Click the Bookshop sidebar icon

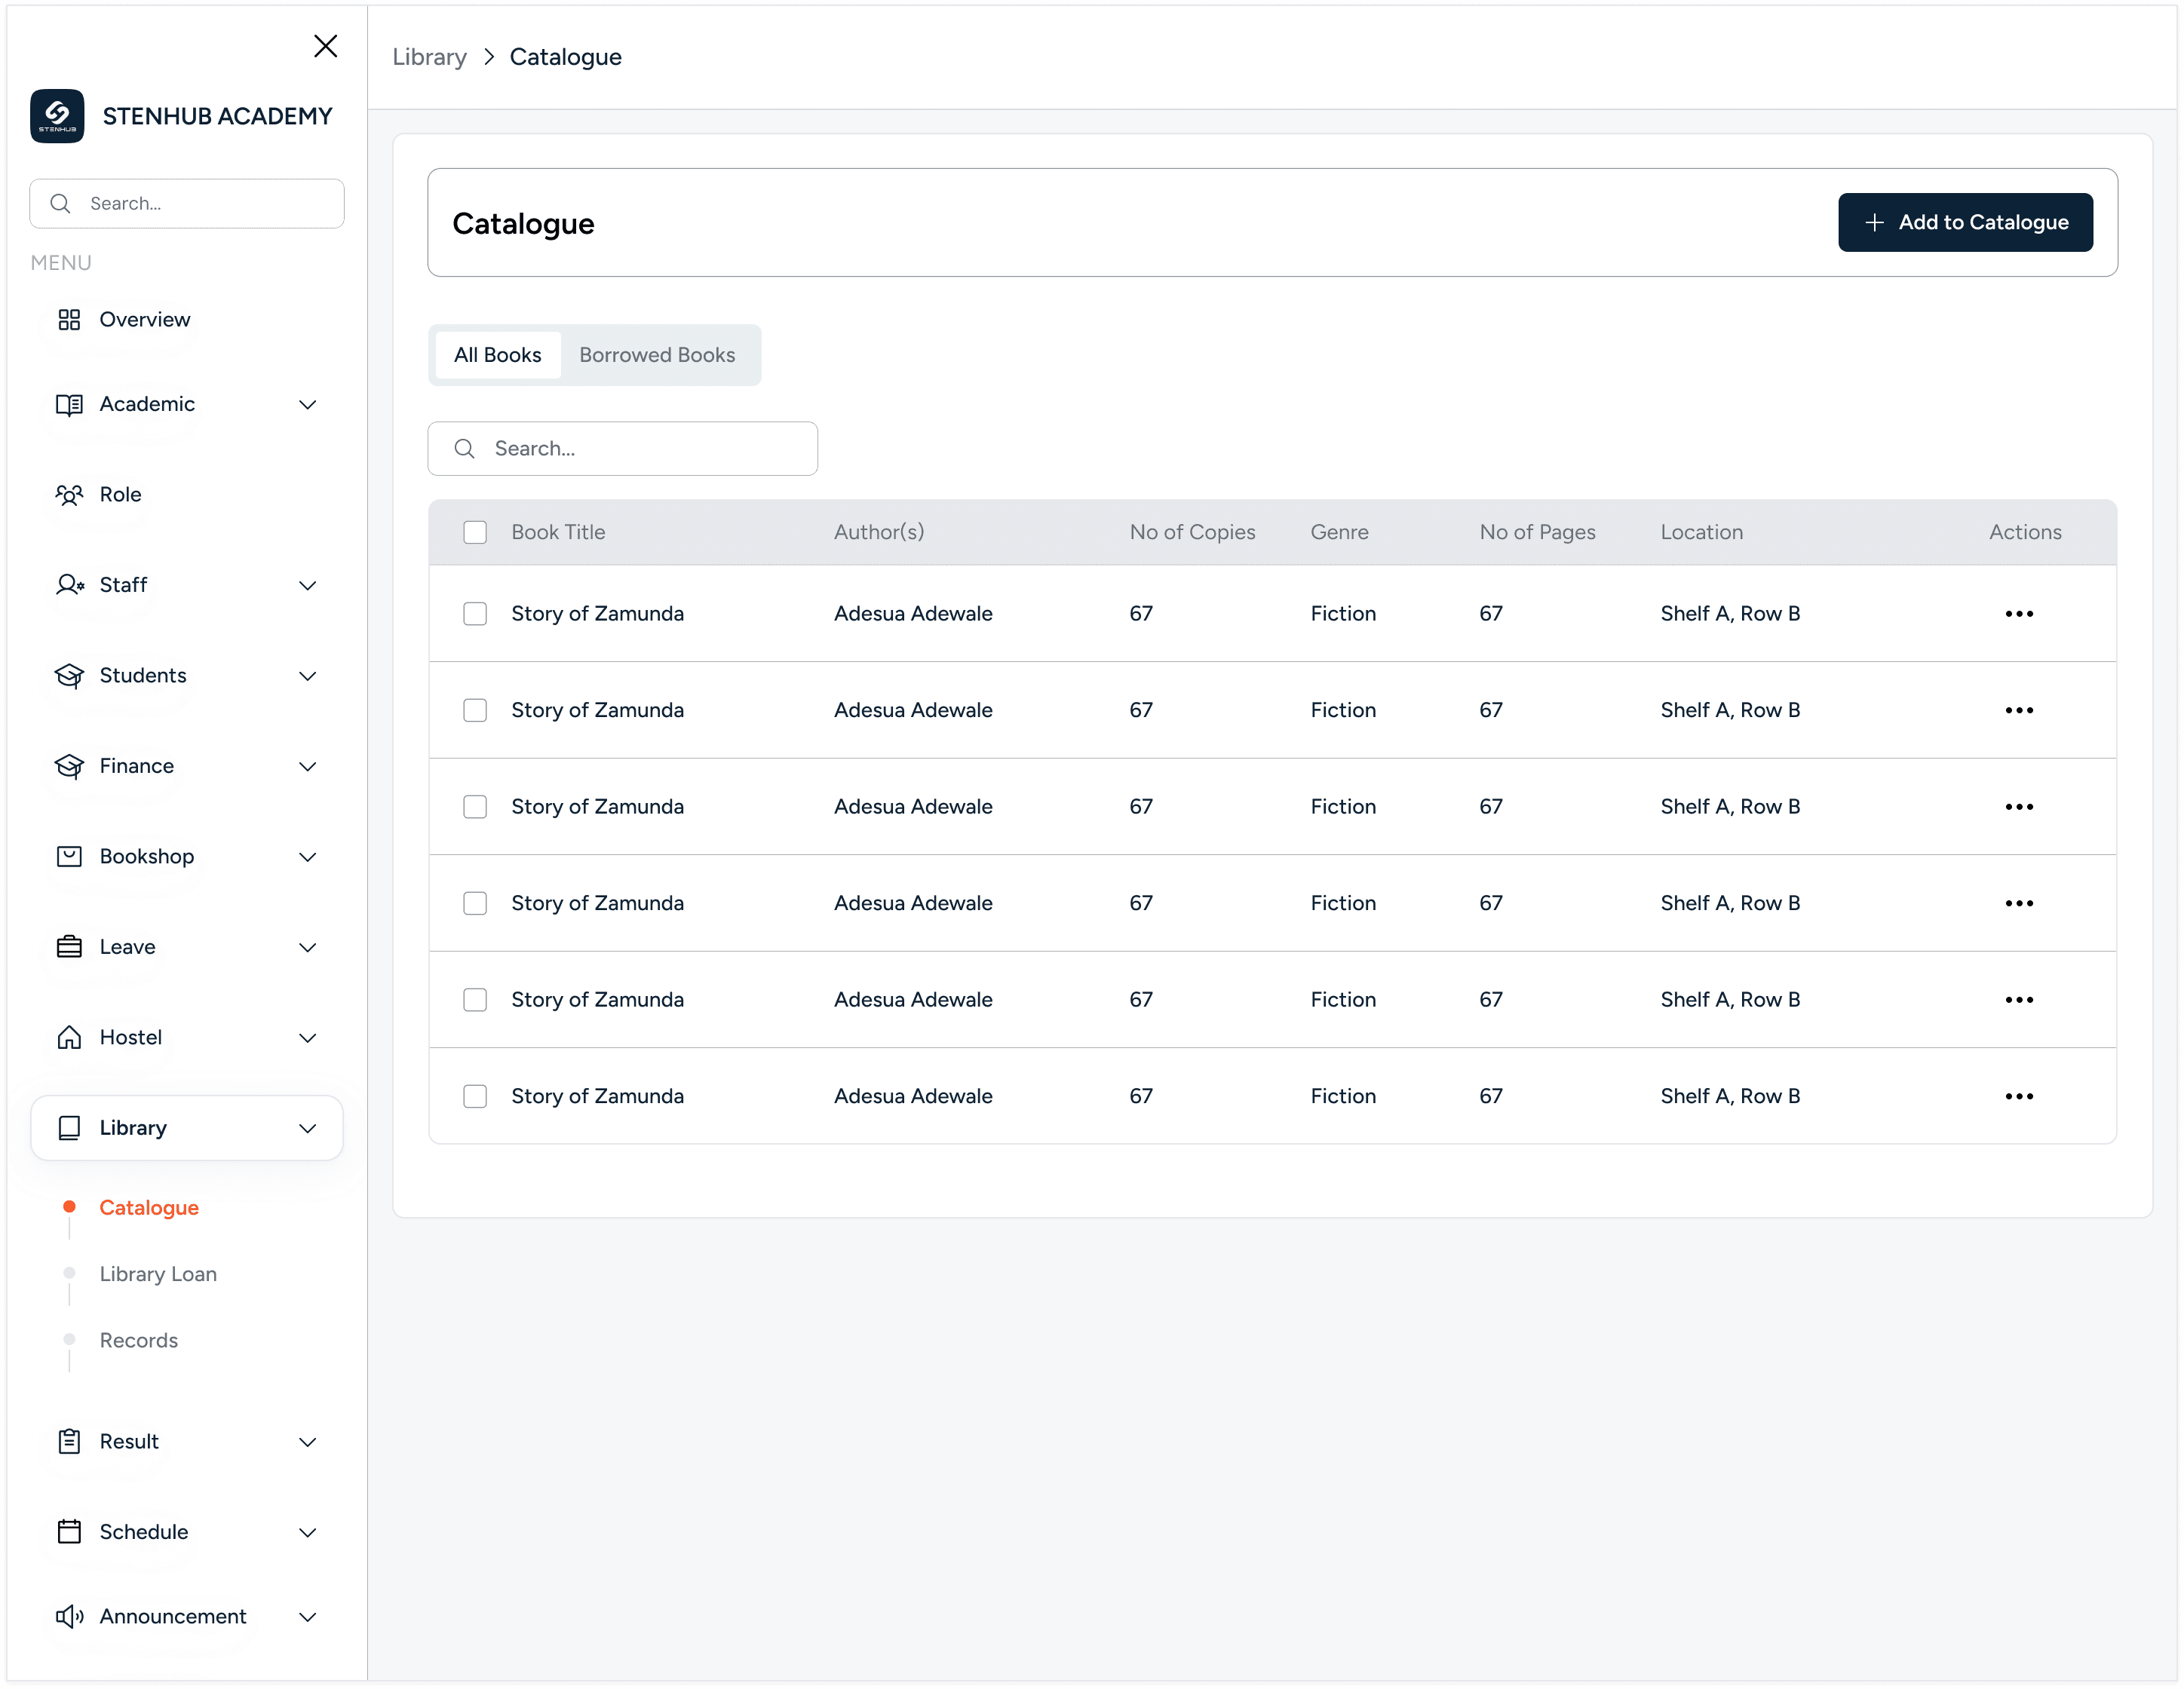69,857
